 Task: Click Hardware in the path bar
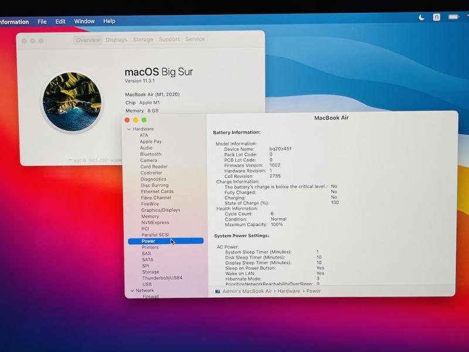tap(288, 291)
